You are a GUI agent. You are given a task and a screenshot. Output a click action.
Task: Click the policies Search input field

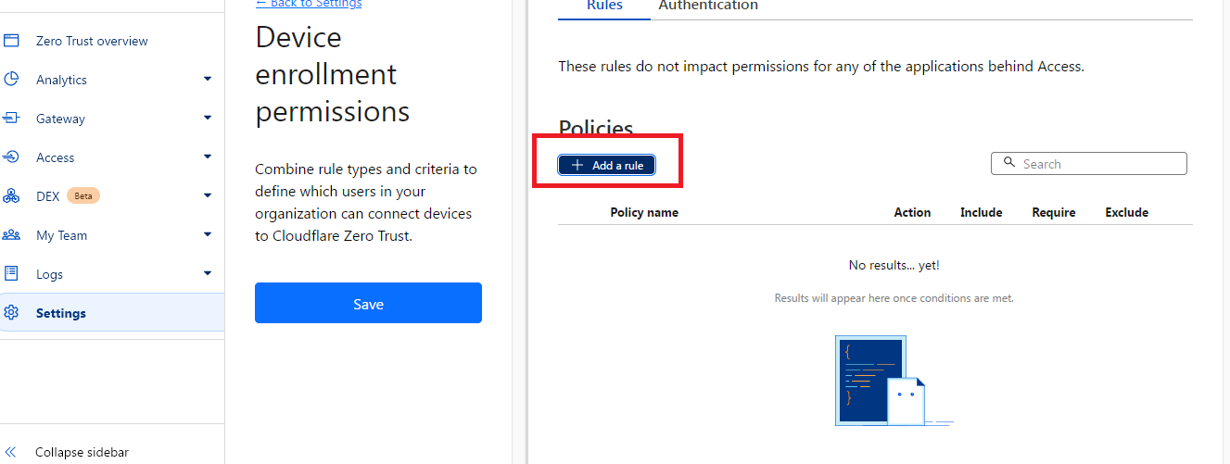1089,164
